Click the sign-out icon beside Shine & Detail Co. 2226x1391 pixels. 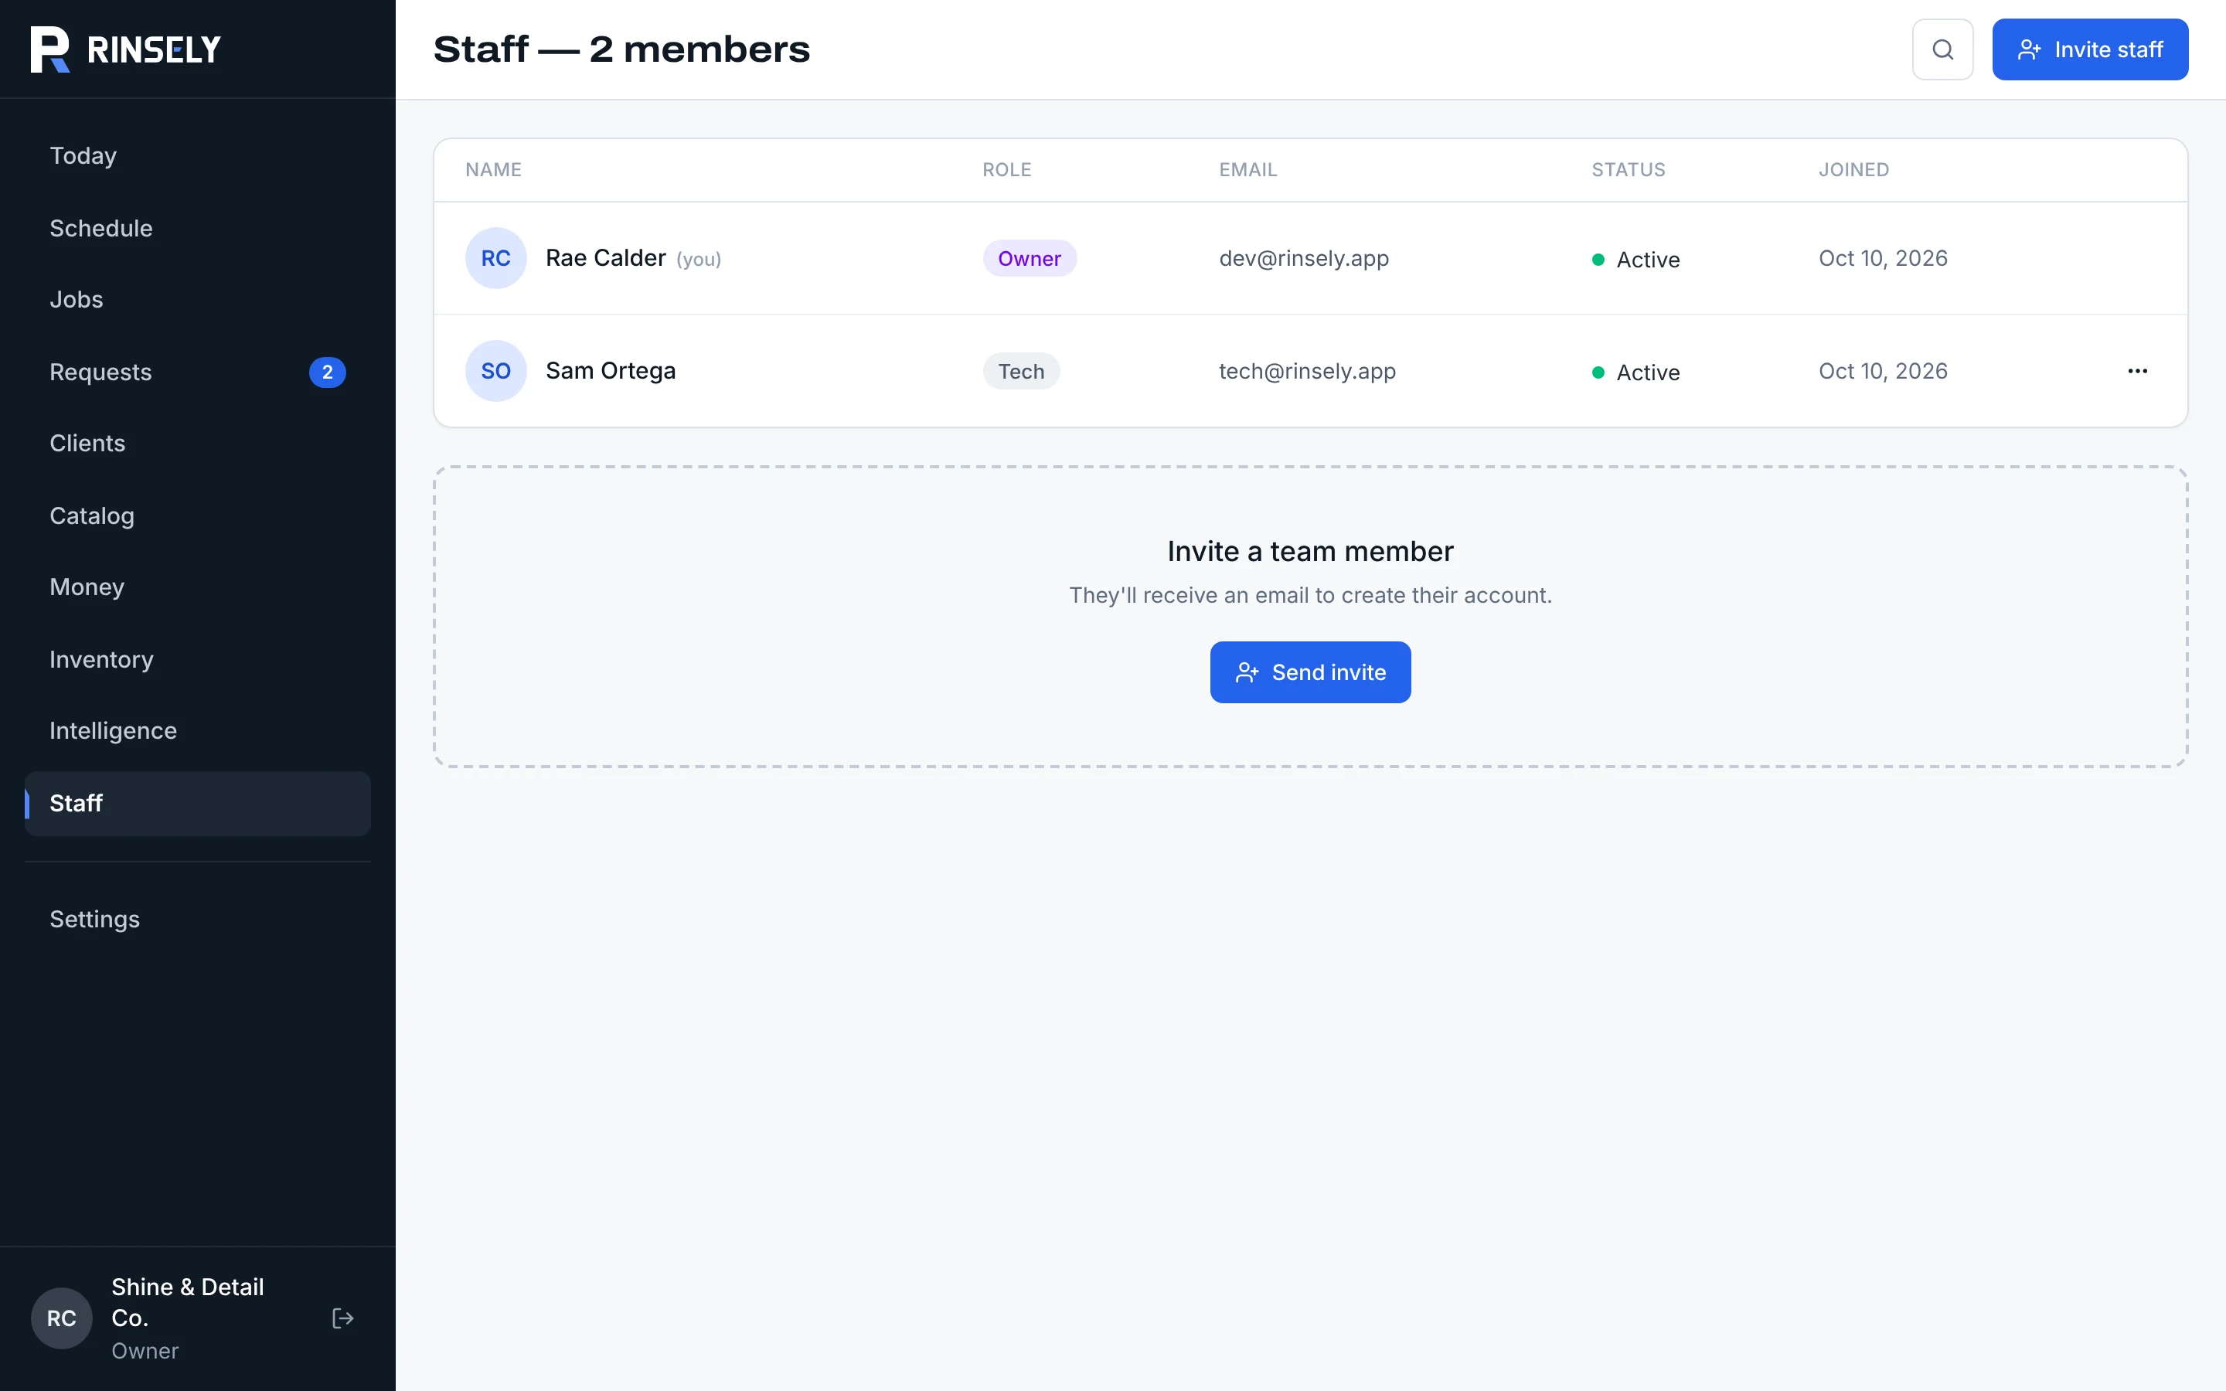click(x=342, y=1318)
